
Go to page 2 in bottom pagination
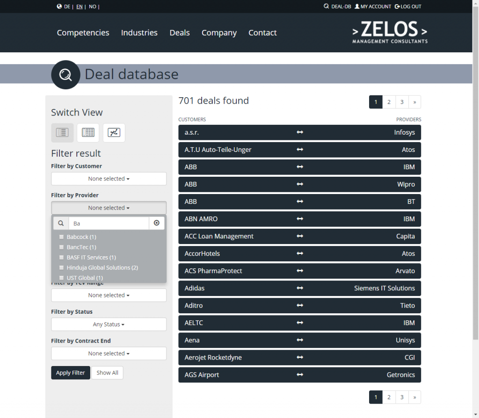[389, 397]
